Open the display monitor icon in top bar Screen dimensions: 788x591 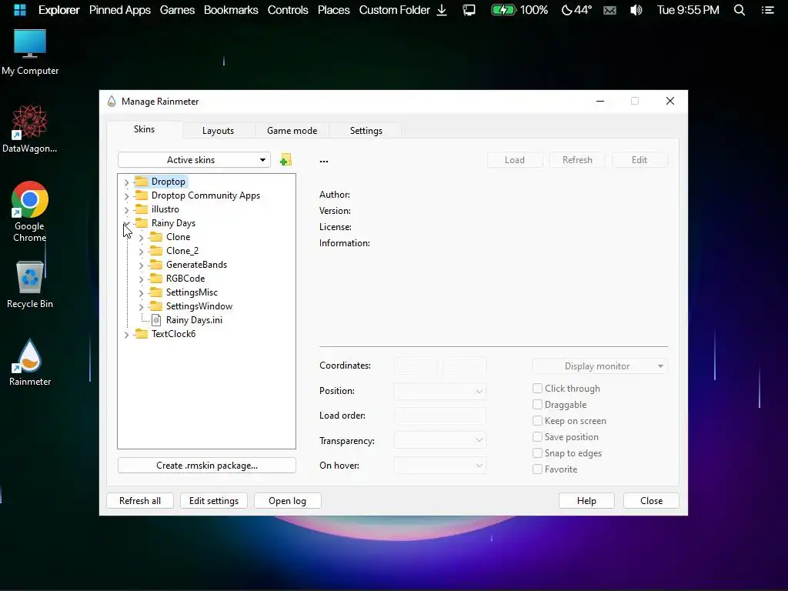click(469, 10)
